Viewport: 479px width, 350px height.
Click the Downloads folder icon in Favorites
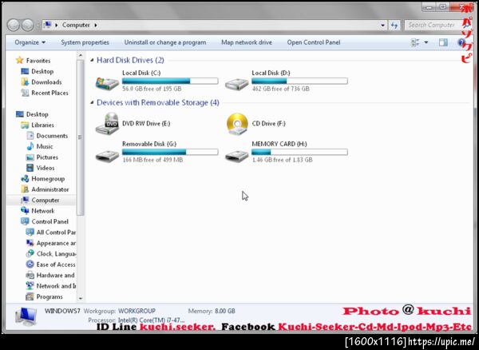coord(25,82)
